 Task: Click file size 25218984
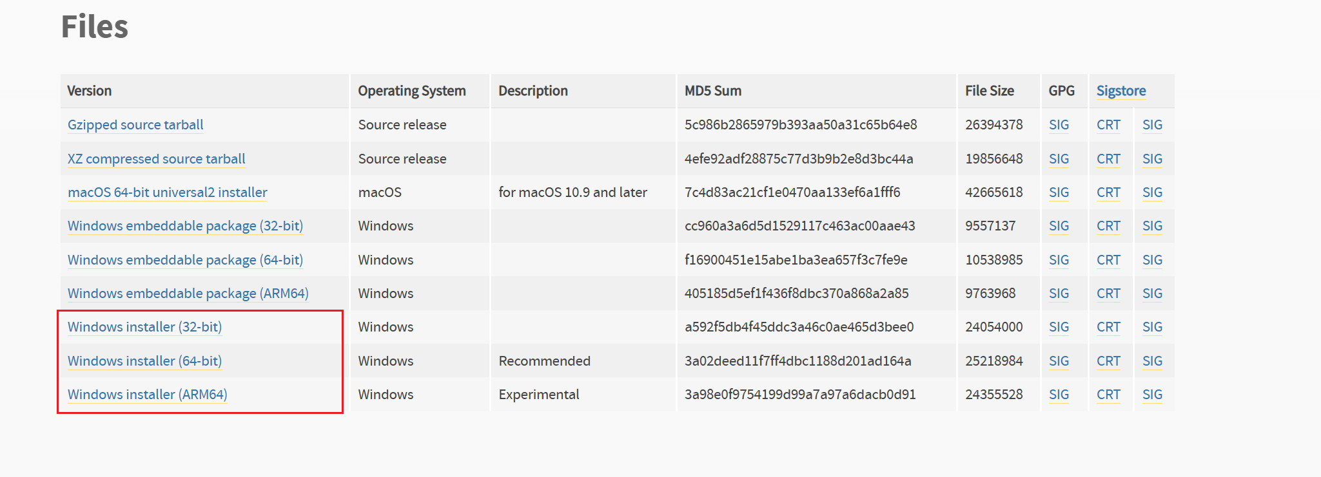coord(994,361)
